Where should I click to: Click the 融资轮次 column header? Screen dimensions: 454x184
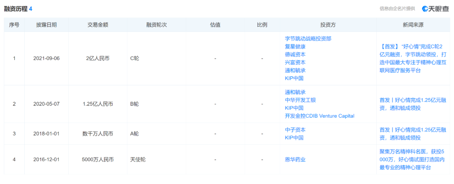[157, 25]
